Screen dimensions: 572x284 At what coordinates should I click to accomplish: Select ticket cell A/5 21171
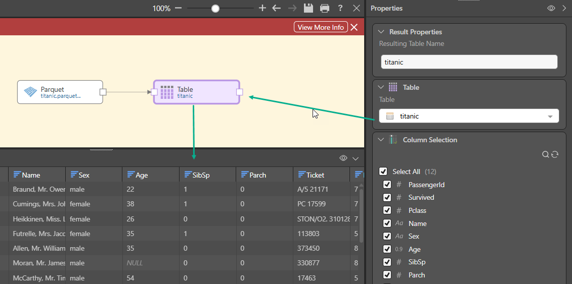coord(321,189)
